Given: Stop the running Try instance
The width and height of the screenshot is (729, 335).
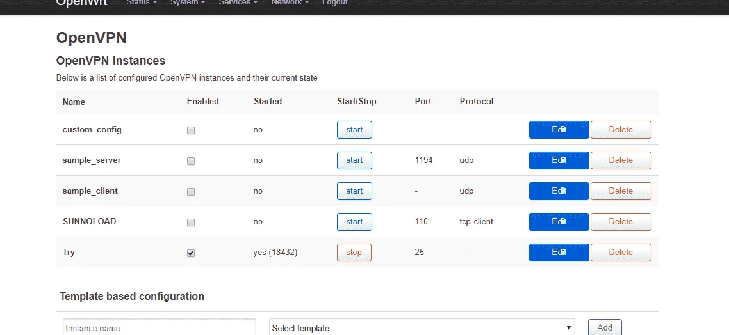Looking at the screenshot, I should point(354,253).
